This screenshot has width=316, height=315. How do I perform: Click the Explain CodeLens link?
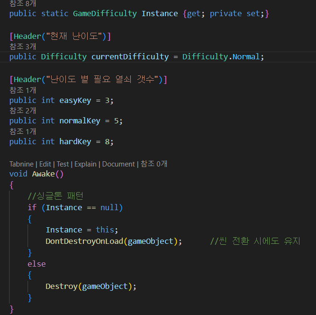85,164
